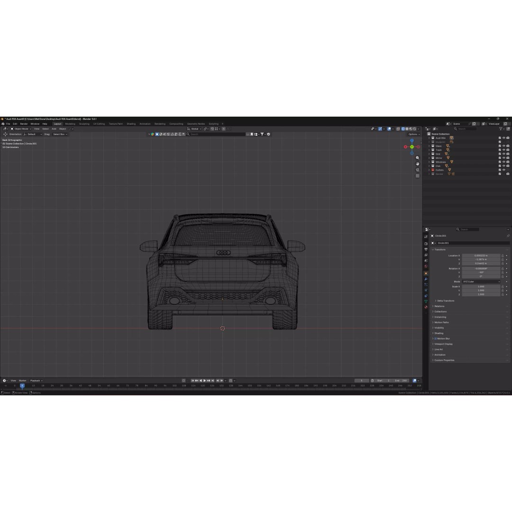Open the viewport Add menu
The image size is (512, 512).
54,129
